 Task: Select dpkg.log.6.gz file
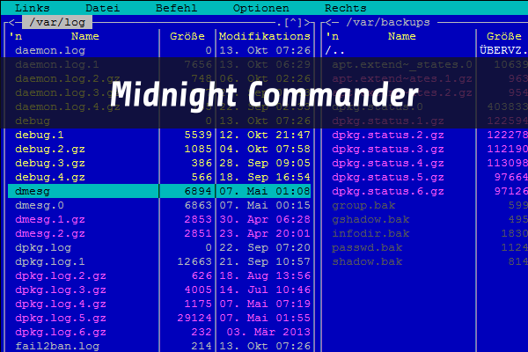pyautogui.click(x=61, y=333)
